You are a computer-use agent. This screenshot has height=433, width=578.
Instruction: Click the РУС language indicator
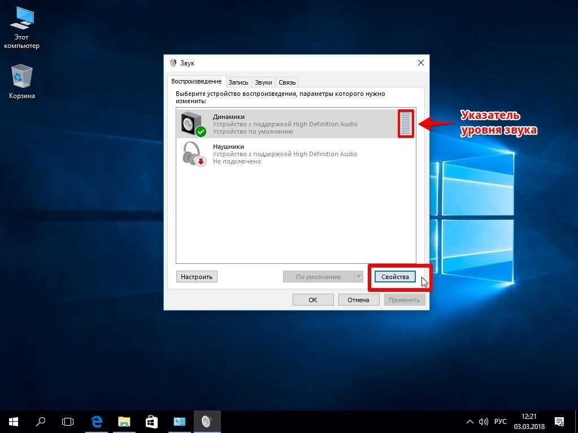[x=501, y=421]
